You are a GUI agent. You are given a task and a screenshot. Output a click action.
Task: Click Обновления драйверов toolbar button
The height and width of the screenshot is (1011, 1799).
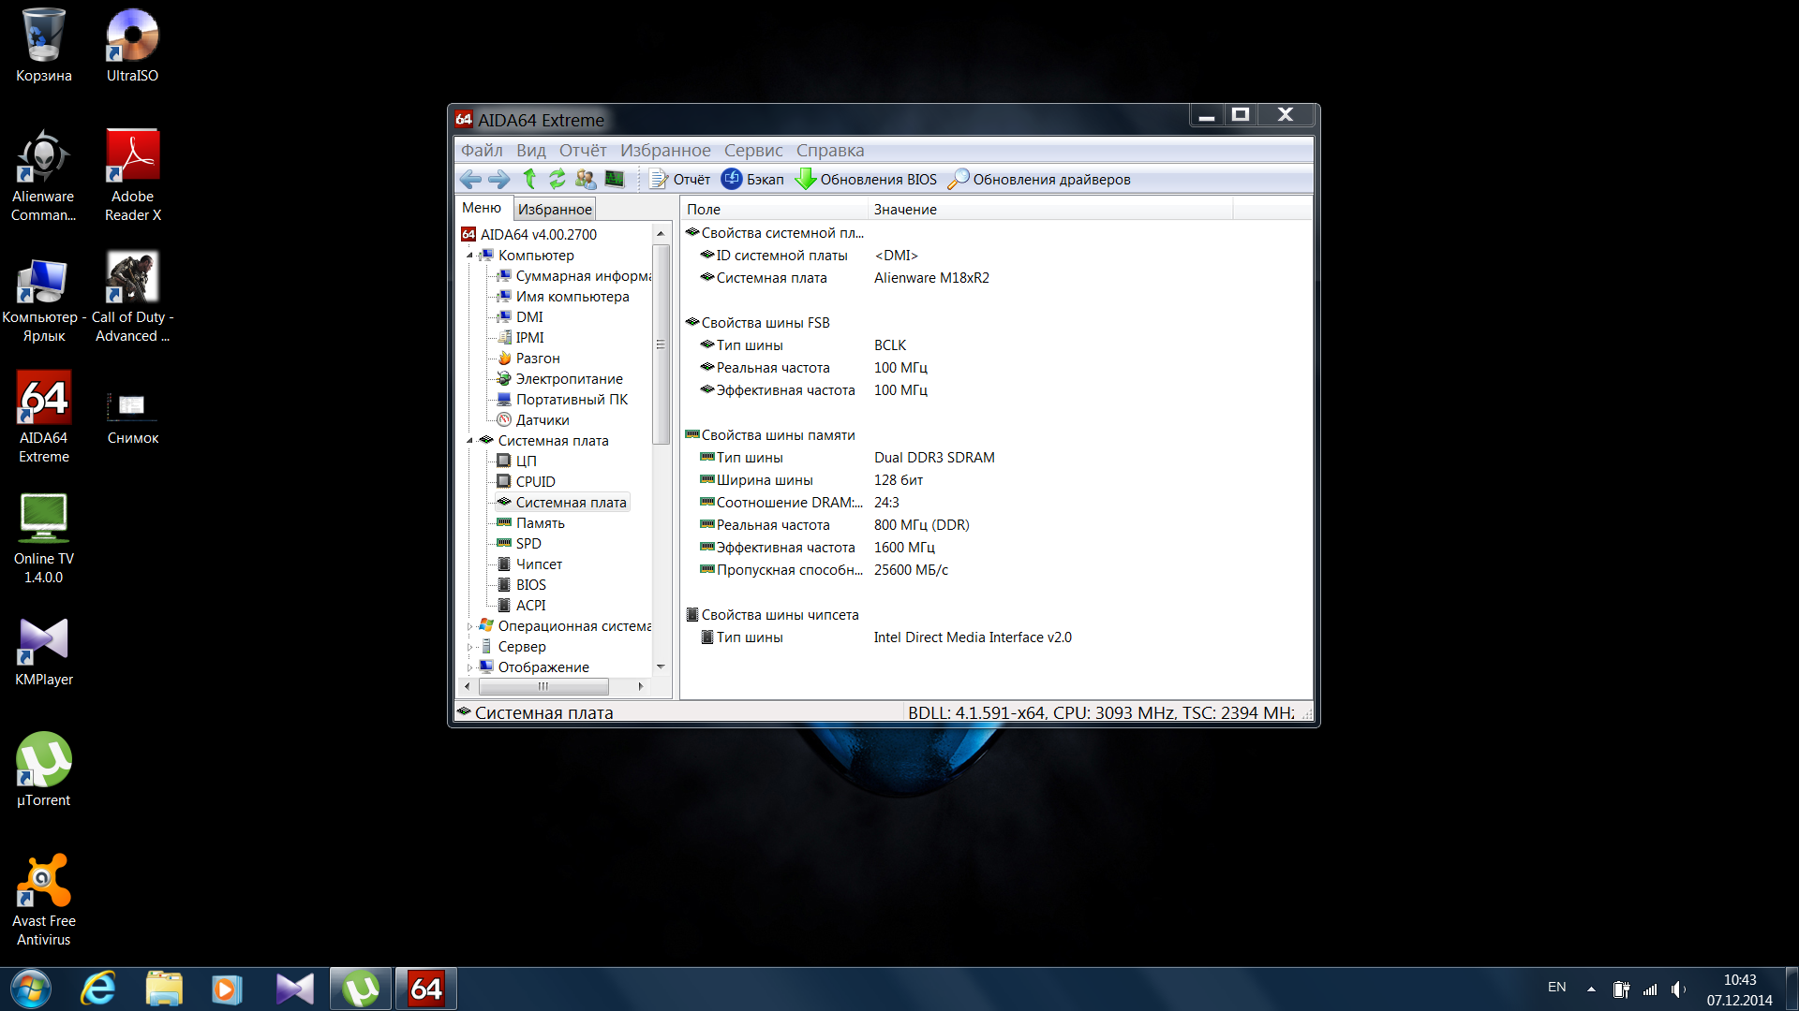1038,179
